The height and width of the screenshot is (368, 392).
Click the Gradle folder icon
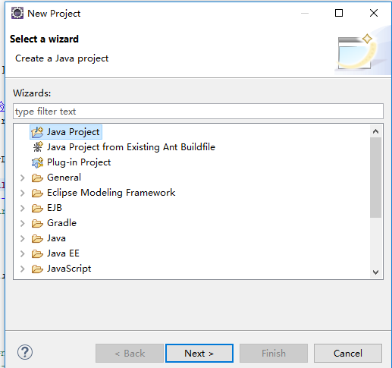pos(37,224)
